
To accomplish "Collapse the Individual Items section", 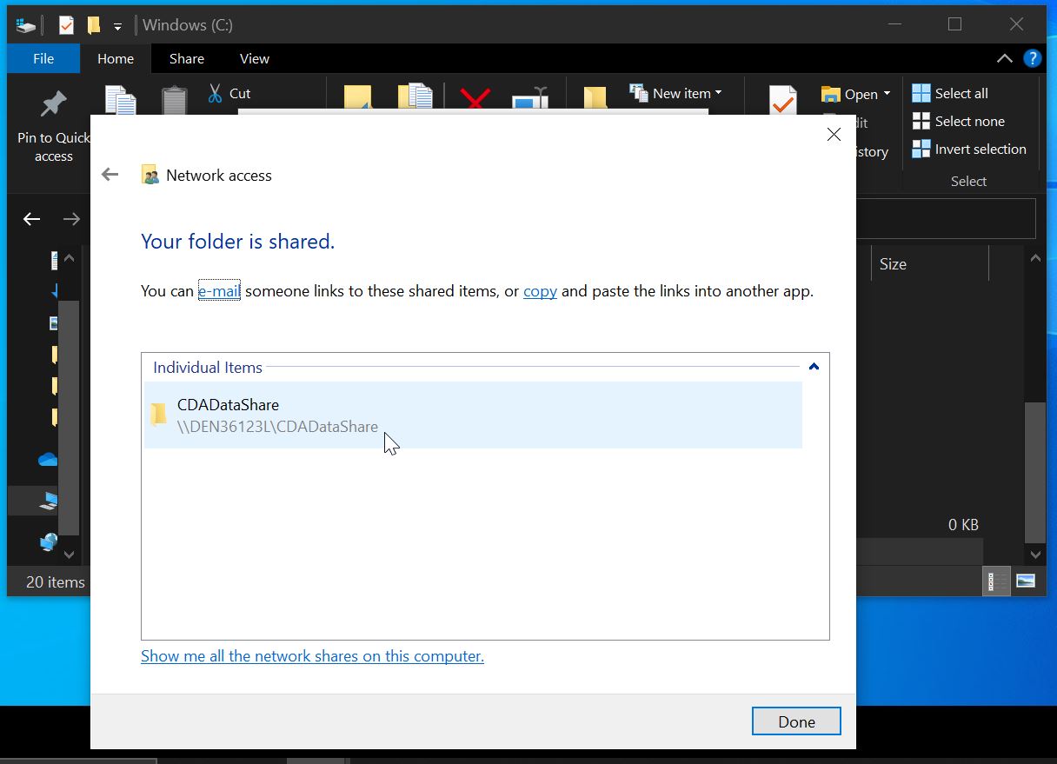I will (x=814, y=366).
